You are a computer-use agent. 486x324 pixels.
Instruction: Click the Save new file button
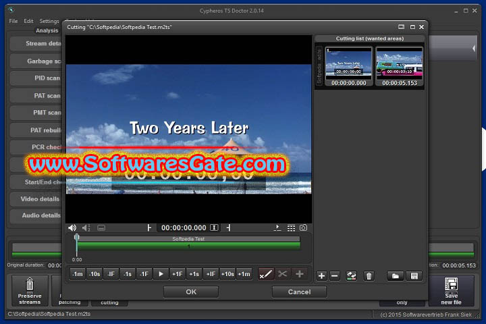pos(452,291)
